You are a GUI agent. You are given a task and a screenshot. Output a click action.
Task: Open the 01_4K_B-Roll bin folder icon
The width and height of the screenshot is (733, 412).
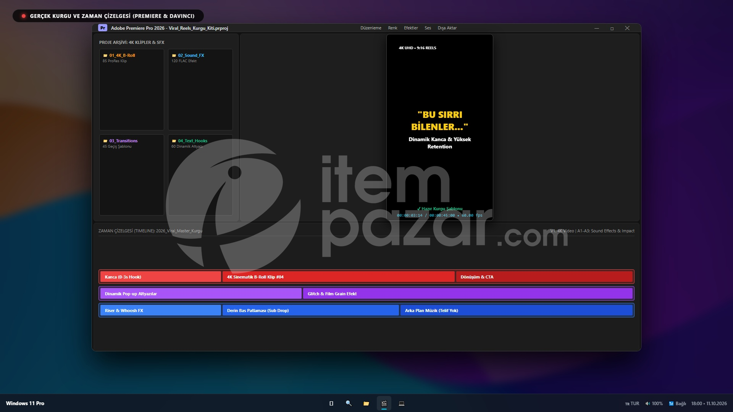click(105, 56)
